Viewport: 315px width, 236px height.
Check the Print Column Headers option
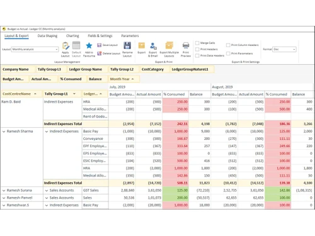tap(228, 45)
